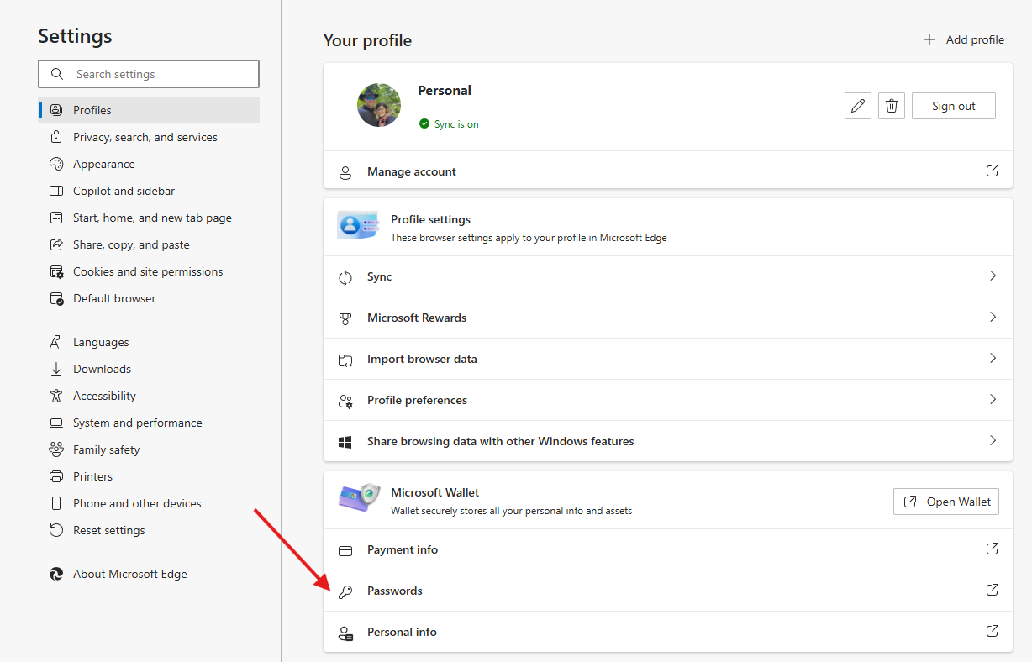This screenshot has width=1032, height=662.
Task: Go to Privacy, search, and services settings
Action: (149, 137)
